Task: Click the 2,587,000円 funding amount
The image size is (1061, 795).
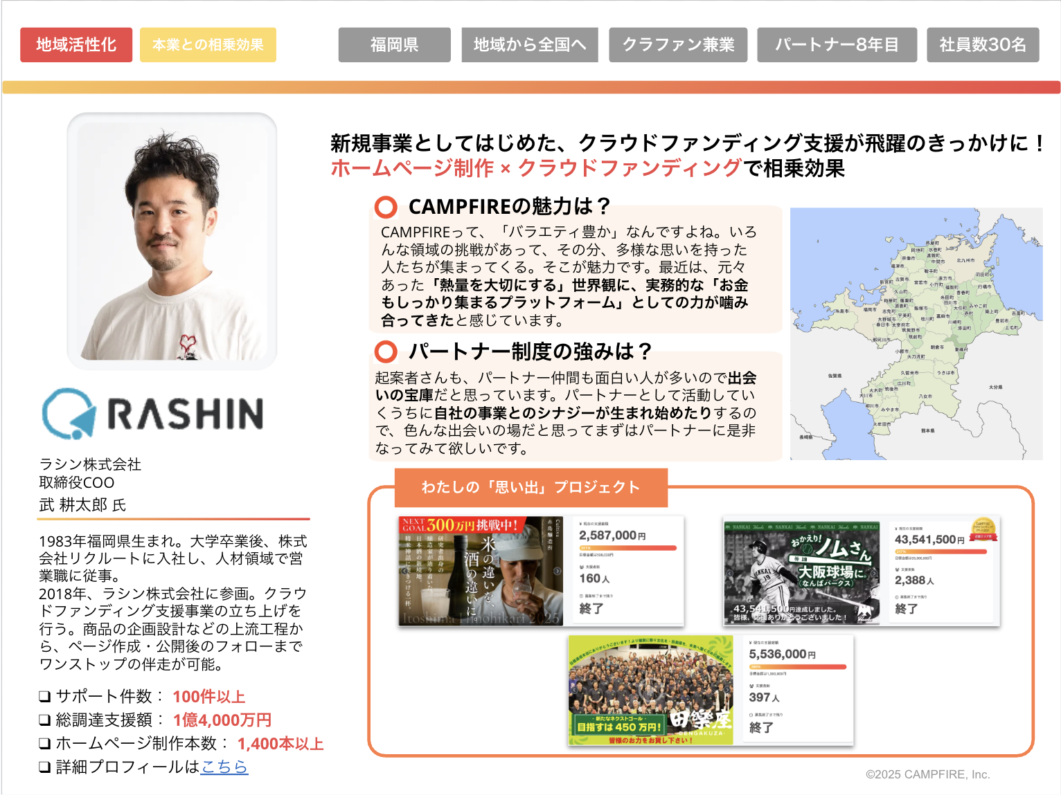Action: [612, 536]
